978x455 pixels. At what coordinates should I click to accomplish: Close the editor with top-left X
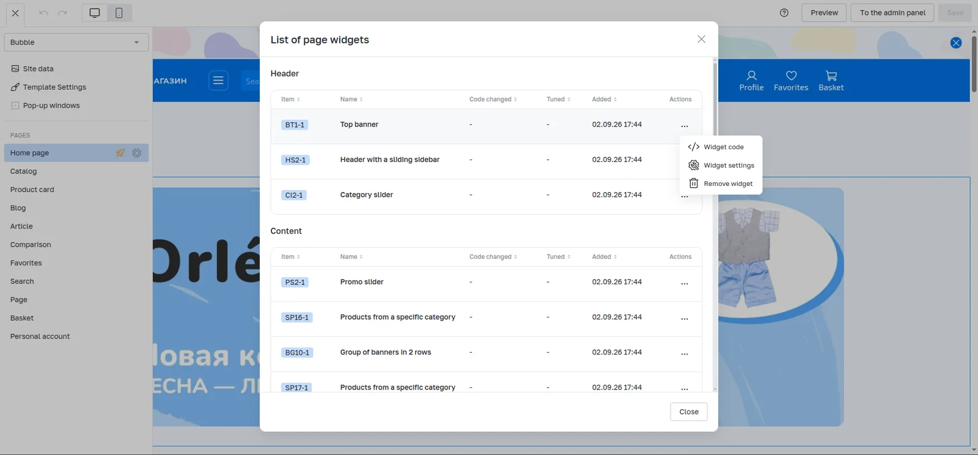coord(15,13)
